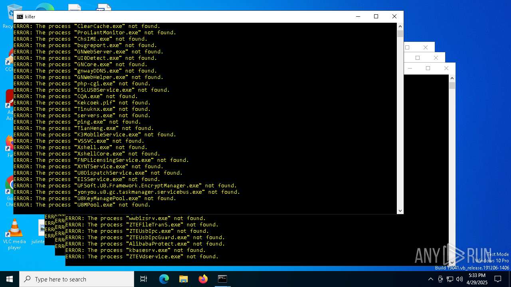Maximize the fourth background console window

(428, 68)
